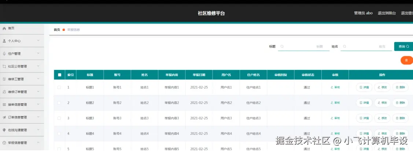Screen dimensions: 413x151
Task: Open 首页 in the sidebar menu
Action: pos(22,29)
